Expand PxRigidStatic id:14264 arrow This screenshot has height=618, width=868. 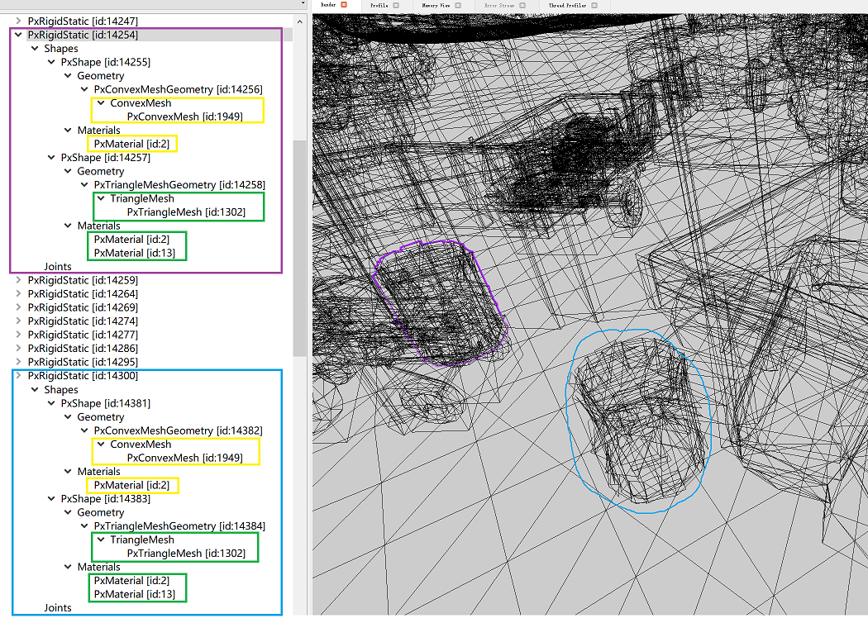(x=18, y=294)
